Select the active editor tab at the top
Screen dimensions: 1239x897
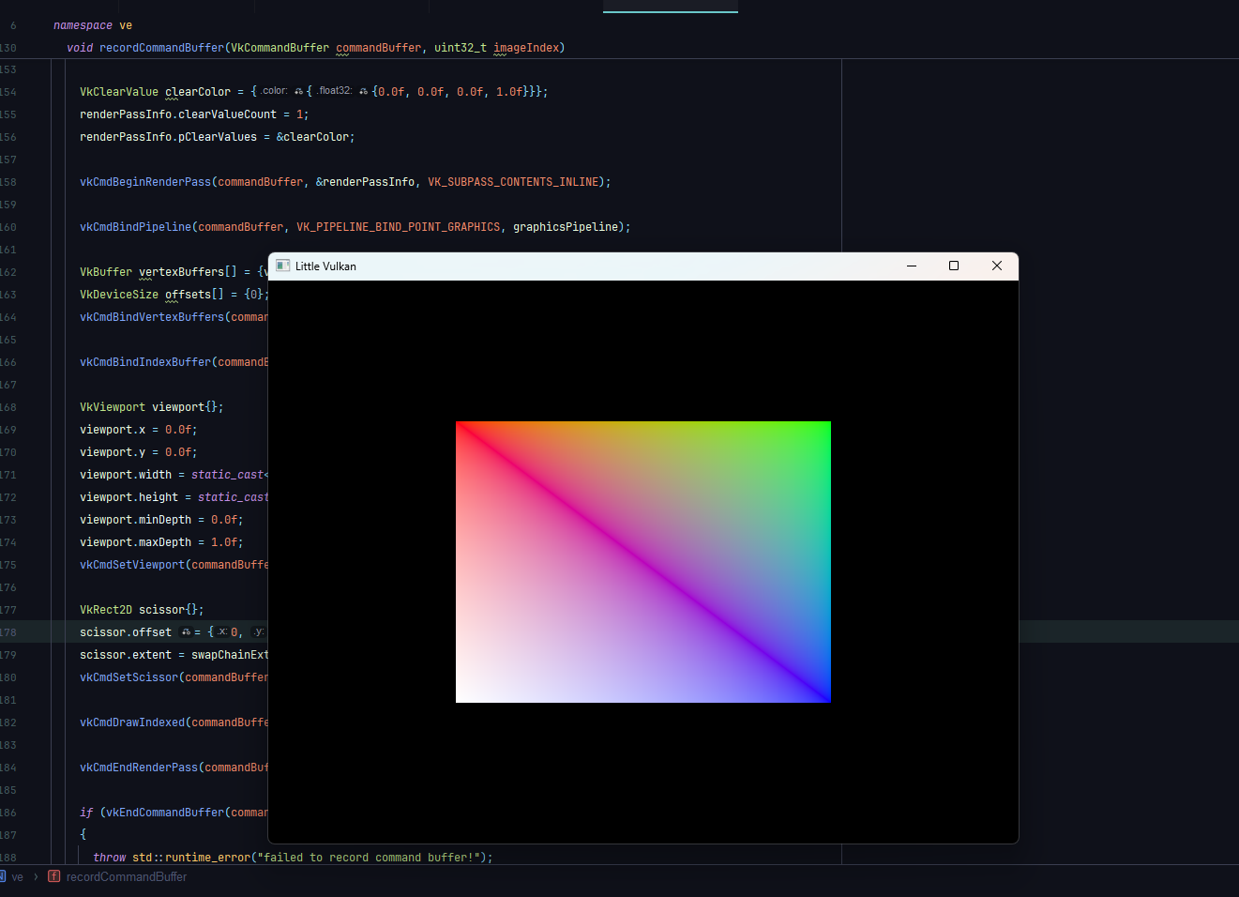pyautogui.click(x=670, y=8)
